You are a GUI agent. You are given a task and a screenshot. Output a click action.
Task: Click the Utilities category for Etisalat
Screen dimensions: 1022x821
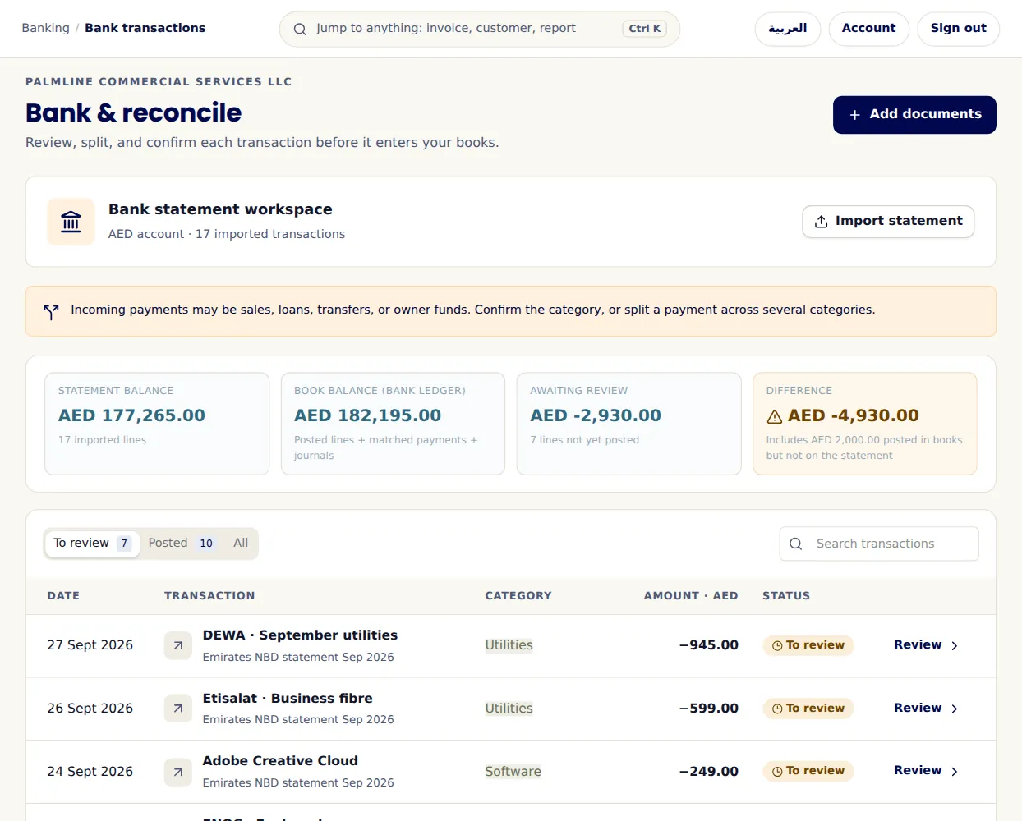coord(509,709)
